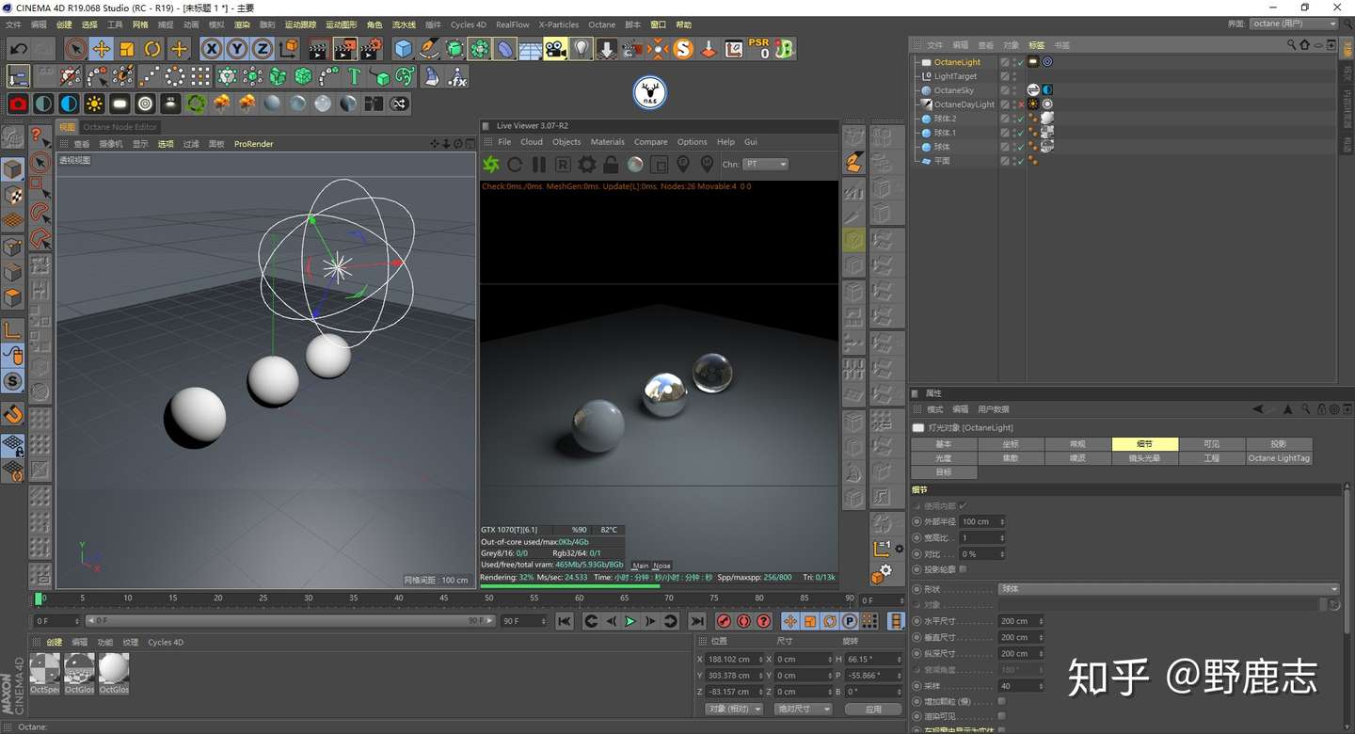Select the Rotate tool
This screenshot has height=734, width=1355.
point(152,49)
